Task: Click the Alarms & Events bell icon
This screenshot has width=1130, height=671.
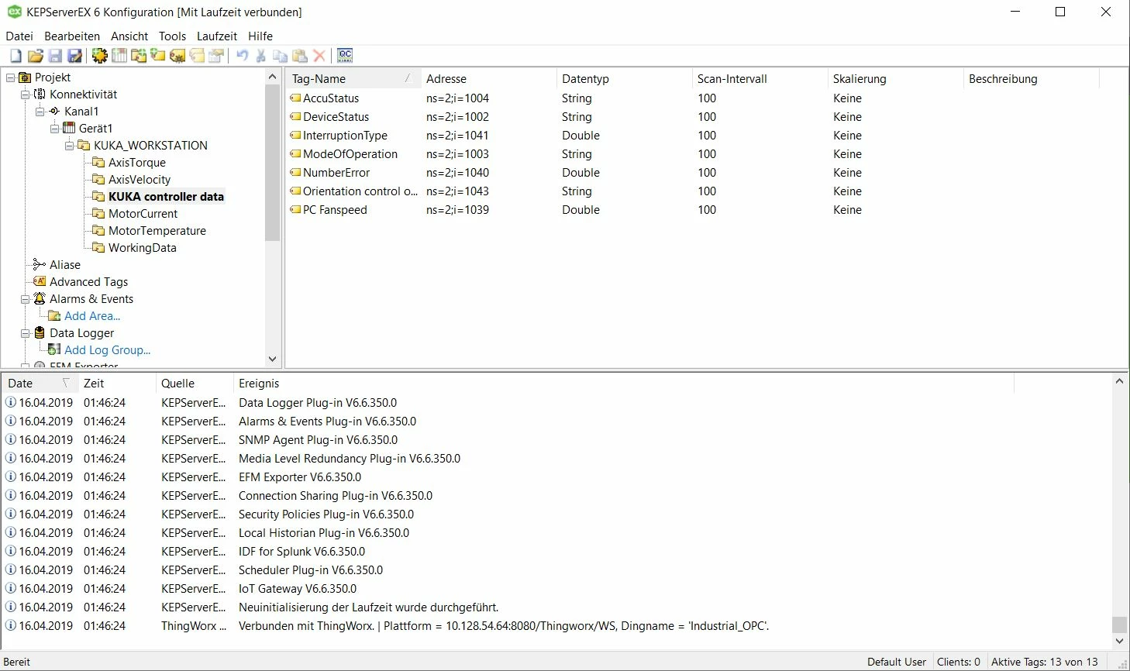Action: 40,299
